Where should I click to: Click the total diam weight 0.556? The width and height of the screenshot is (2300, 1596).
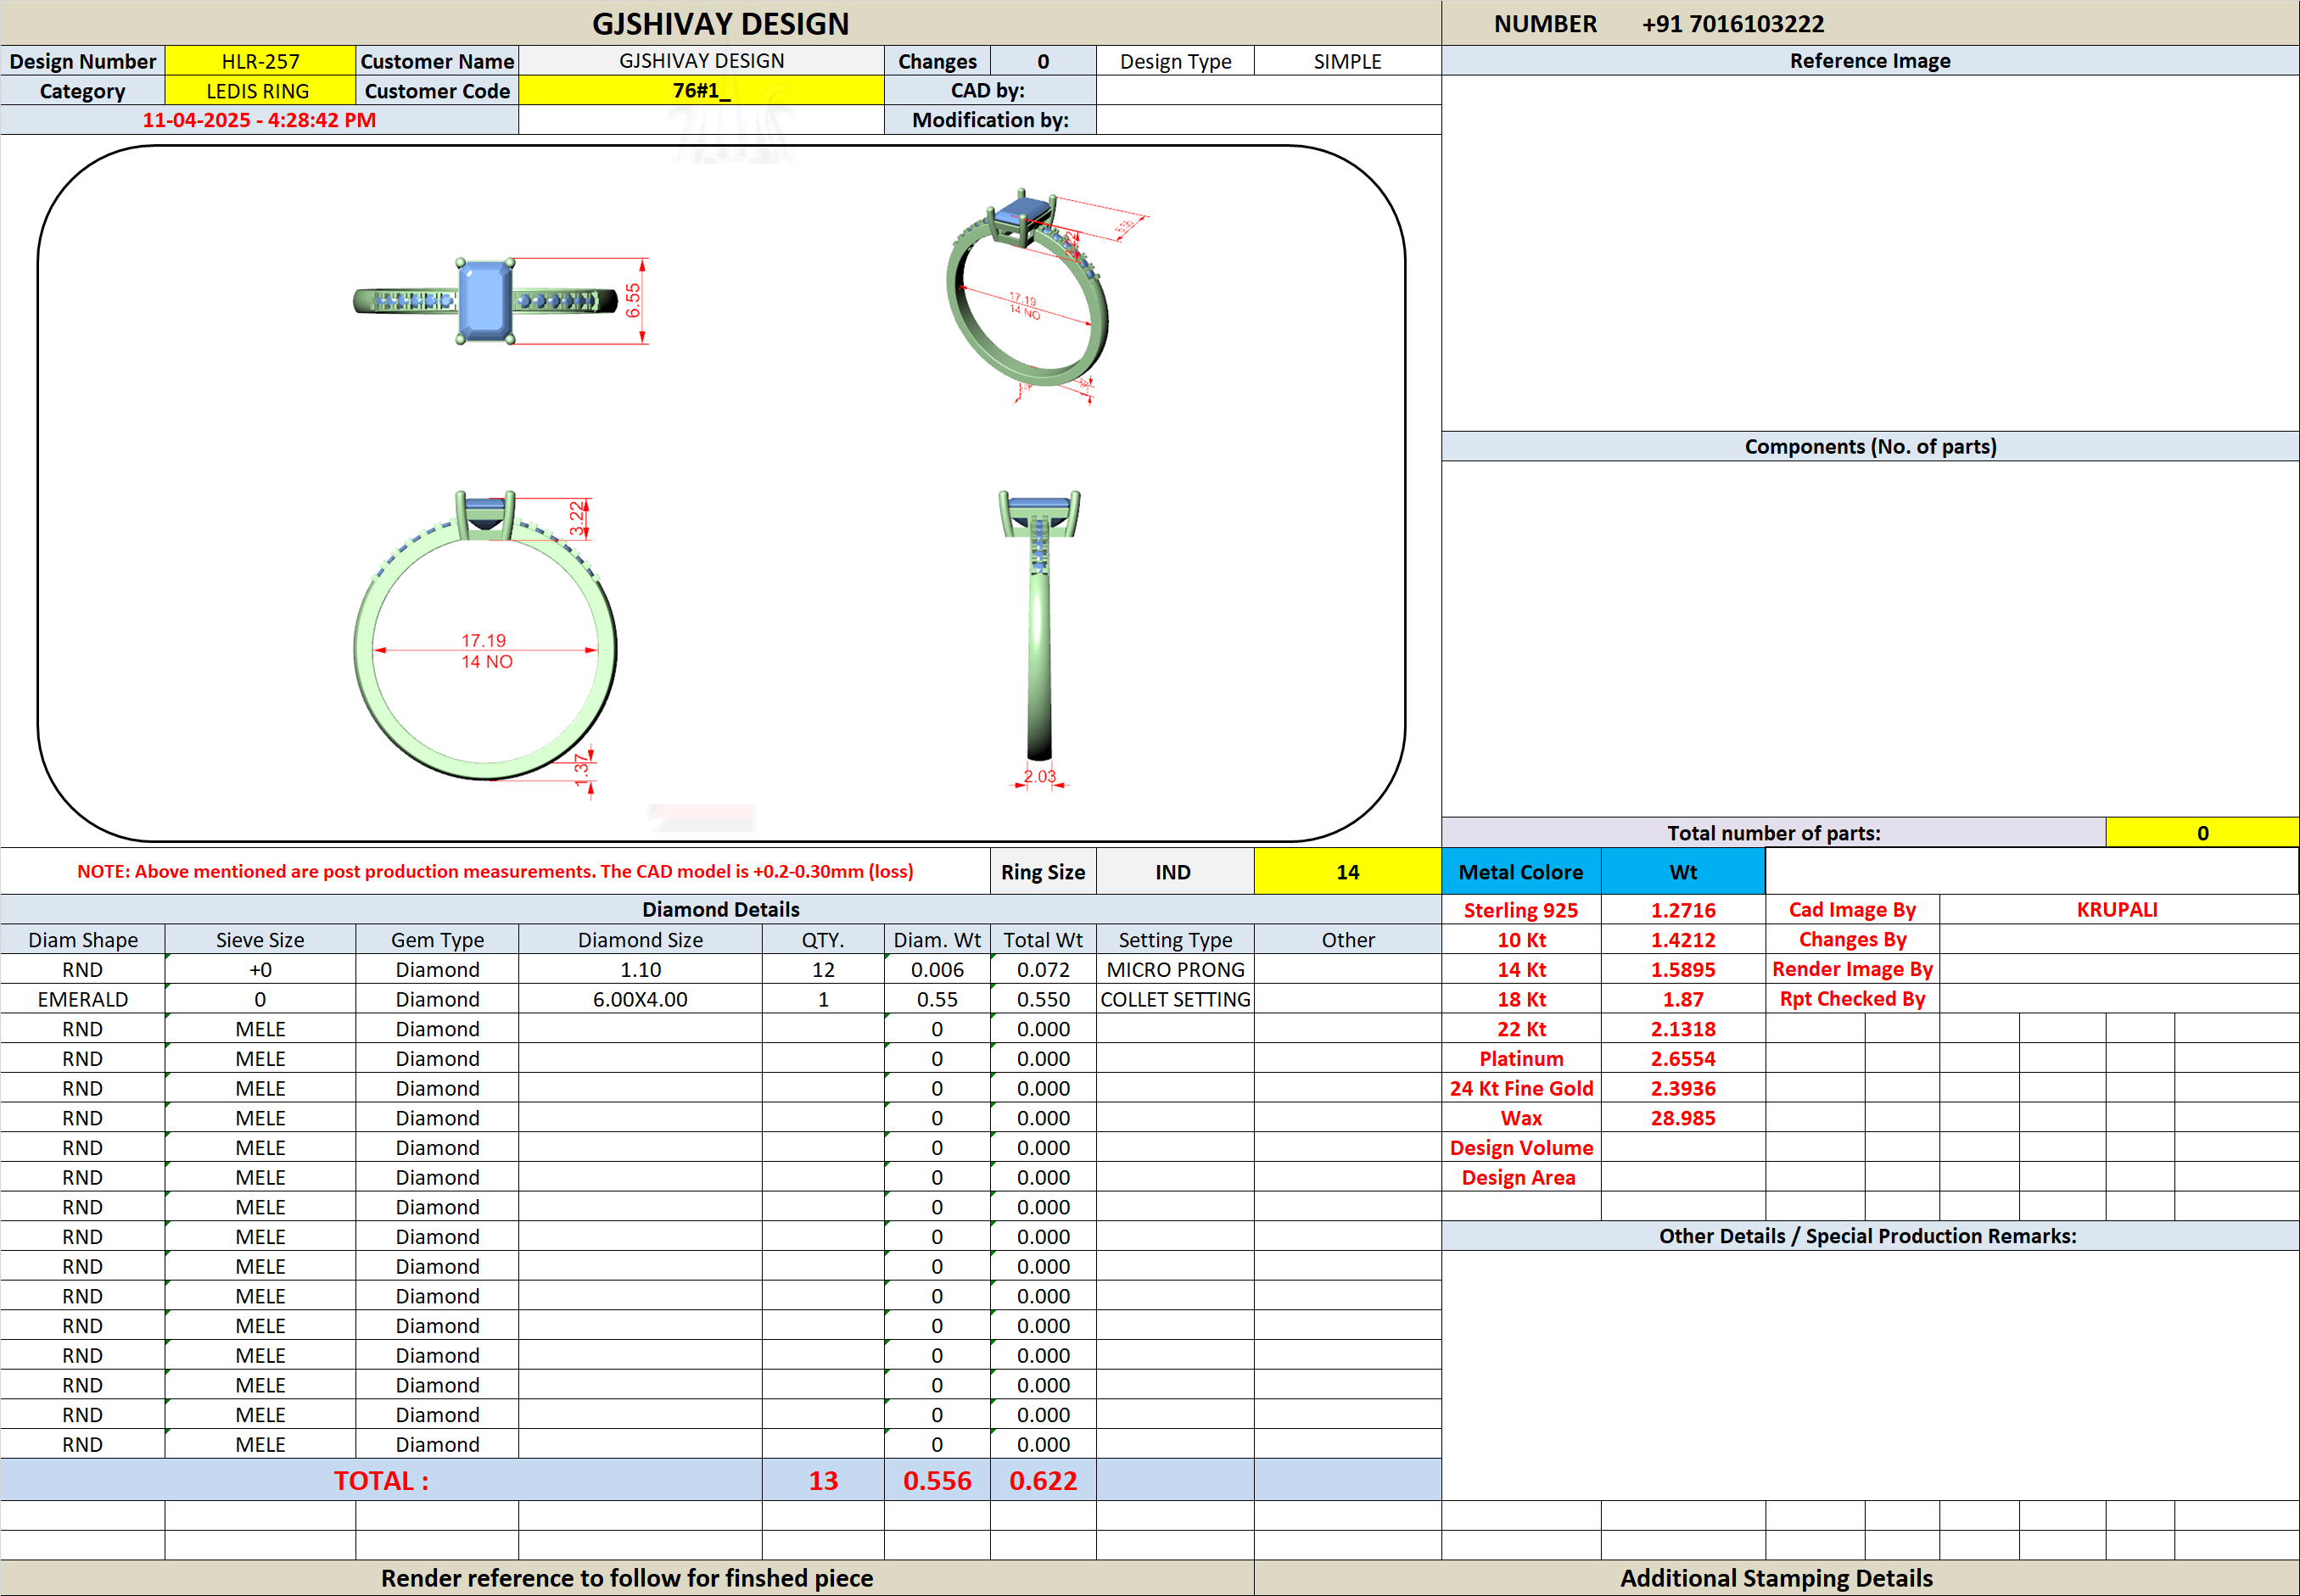point(937,1480)
